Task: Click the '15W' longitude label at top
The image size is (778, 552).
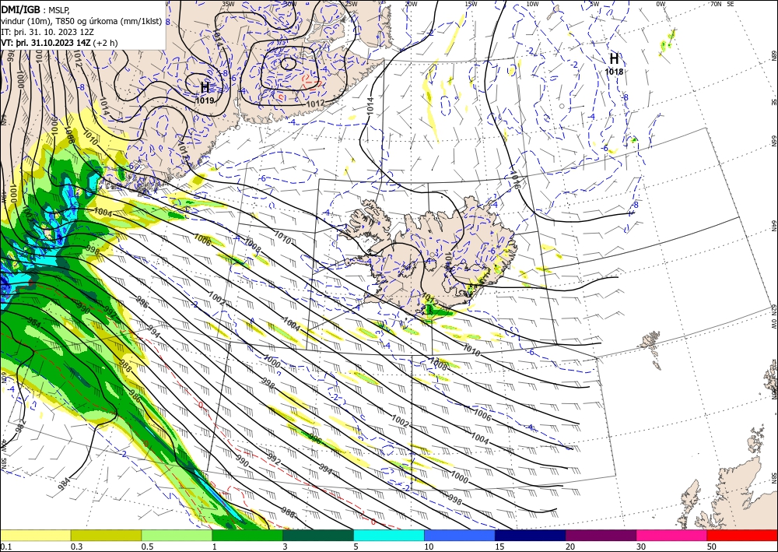Action: (471, 4)
